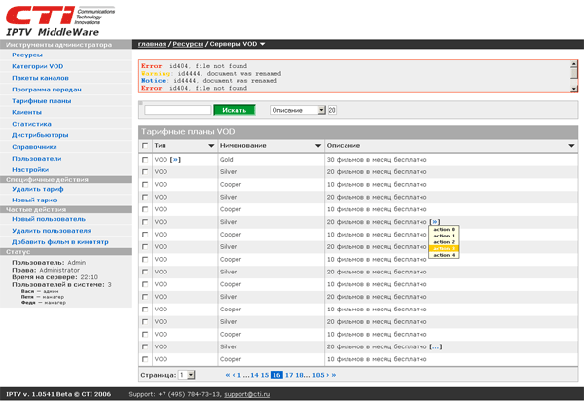Click the [»] icon in first VOD row
The height and width of the screenshot is (401, 584).
pyautogui.click(x=175, y=159)
